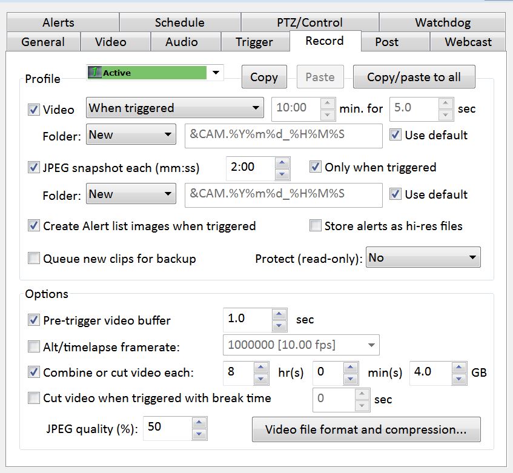Toggle 'Only when triggered' snapshot option
513x473 pixels.
pyautogui.click(x=315, y=167)
